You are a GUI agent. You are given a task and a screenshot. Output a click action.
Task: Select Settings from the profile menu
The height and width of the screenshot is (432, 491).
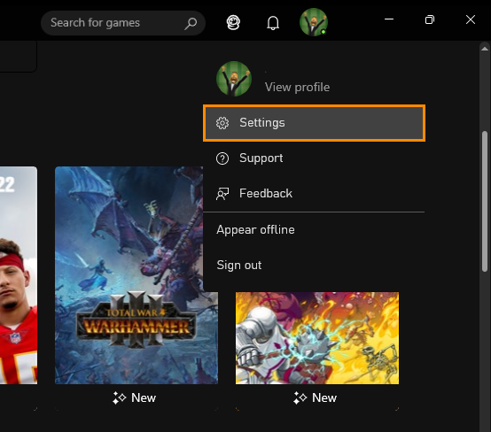point(314,123)
